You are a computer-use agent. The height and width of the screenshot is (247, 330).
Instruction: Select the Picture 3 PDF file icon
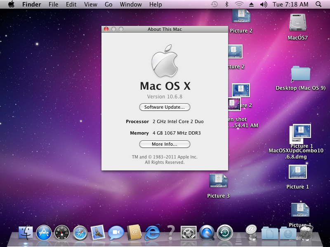[x=218, y=181]
